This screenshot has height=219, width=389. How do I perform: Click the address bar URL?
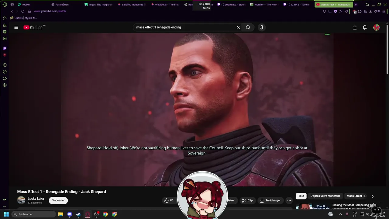(50, 11)
